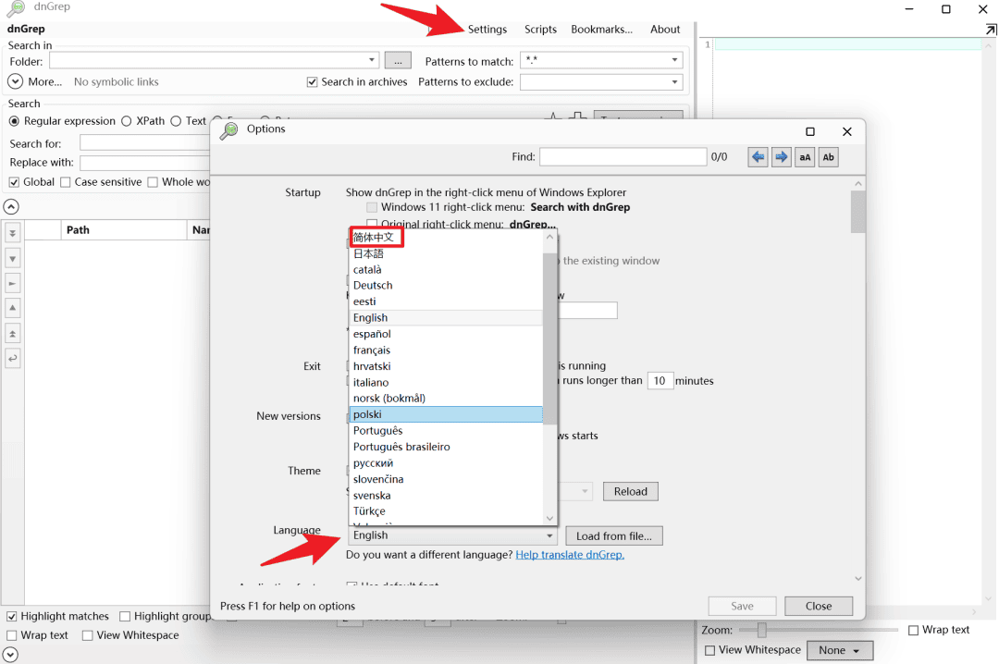Toggle Highlight matches checkbox

click(11, 616)
